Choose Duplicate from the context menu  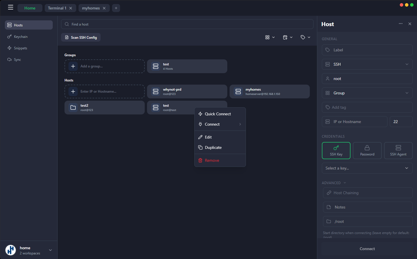point(213,147)
